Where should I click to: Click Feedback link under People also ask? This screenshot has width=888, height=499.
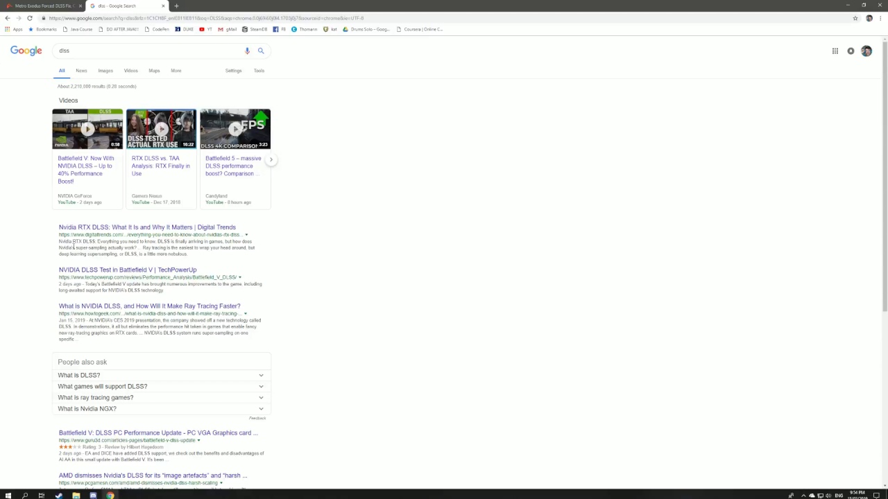coord(257,418)
